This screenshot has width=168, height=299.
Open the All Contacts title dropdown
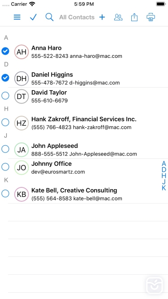[x=77, y=17]
